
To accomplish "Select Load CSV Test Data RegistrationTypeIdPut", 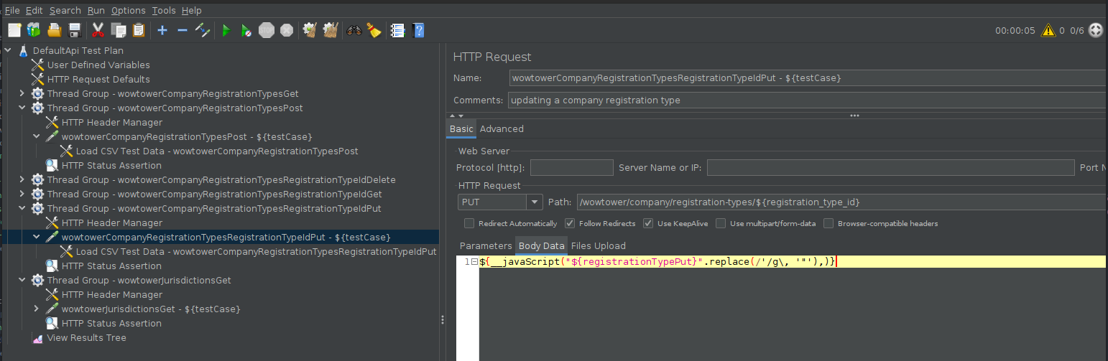I will (248, 251).
